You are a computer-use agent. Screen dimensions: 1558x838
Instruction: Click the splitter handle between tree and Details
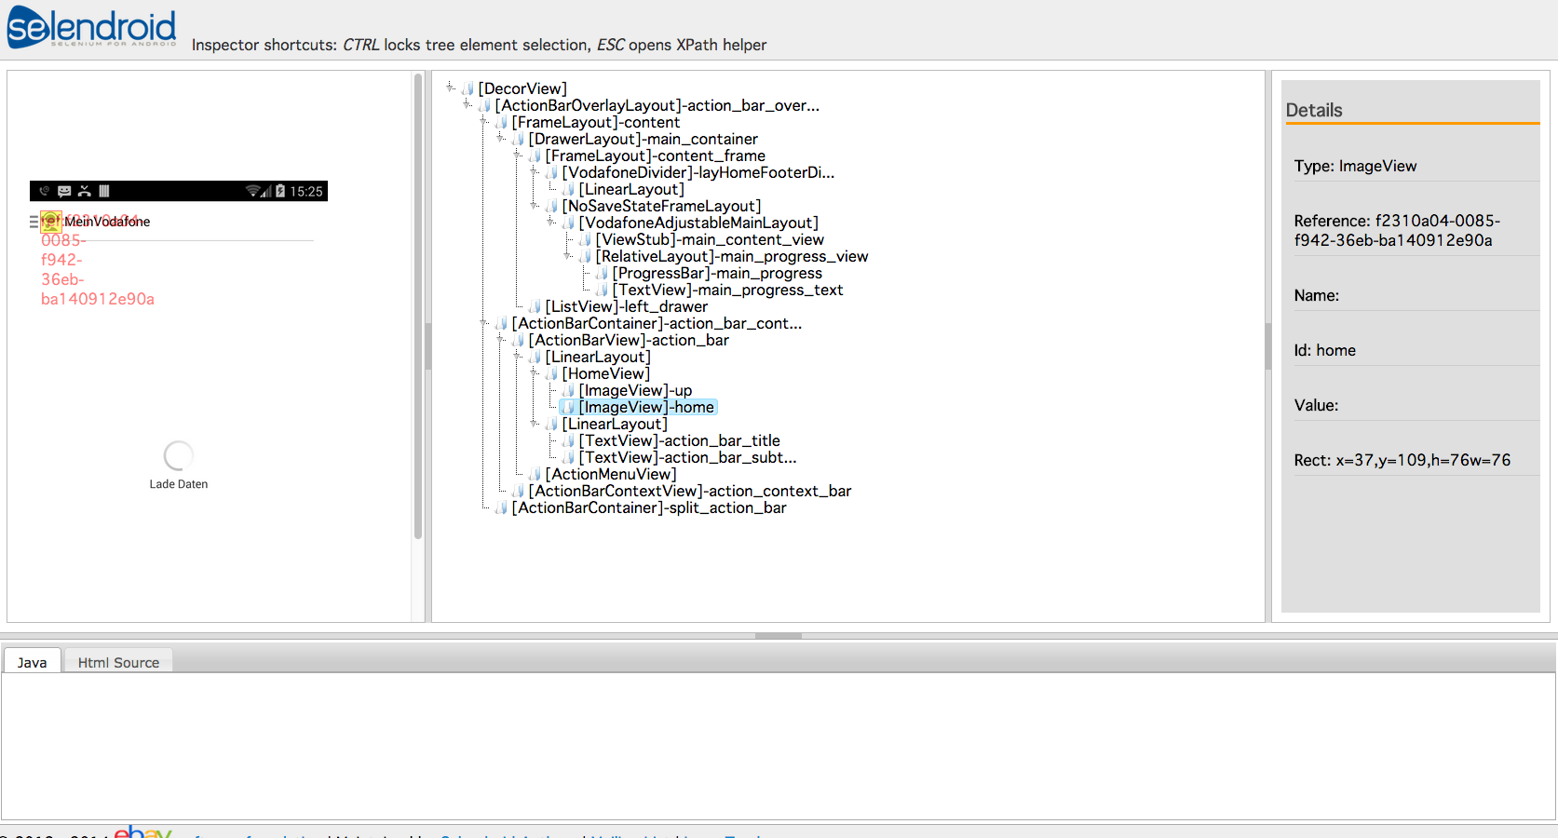pos(1268,346)
